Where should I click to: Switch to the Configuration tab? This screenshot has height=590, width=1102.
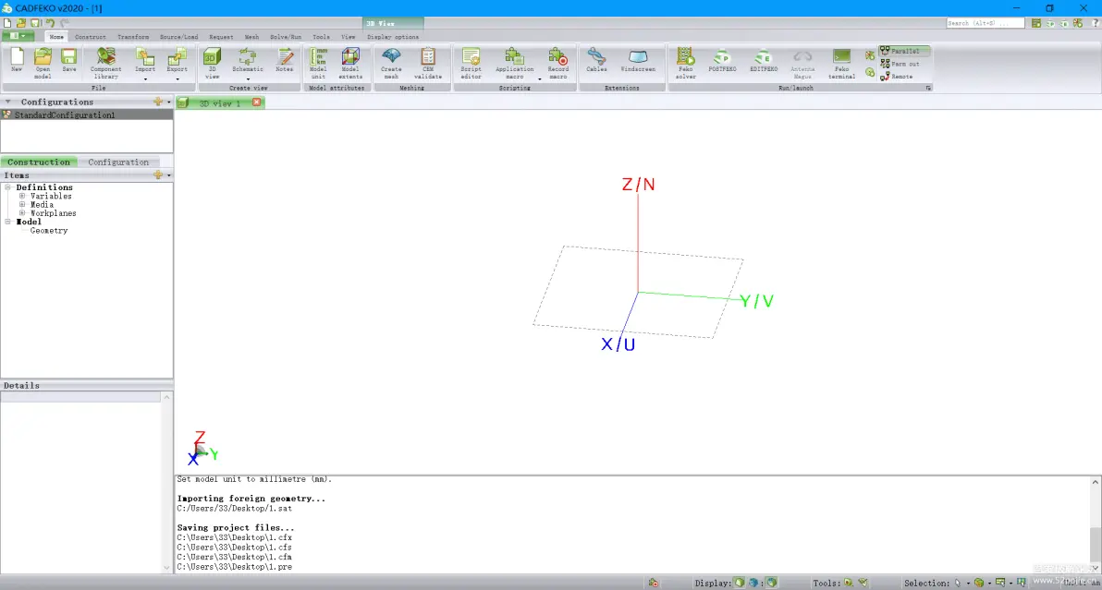(118, 163)
